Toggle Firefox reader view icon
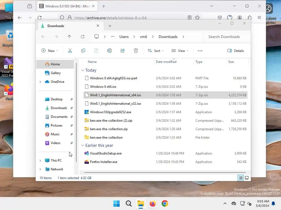This screenshot has height=210, width=281. coord(190,17)
